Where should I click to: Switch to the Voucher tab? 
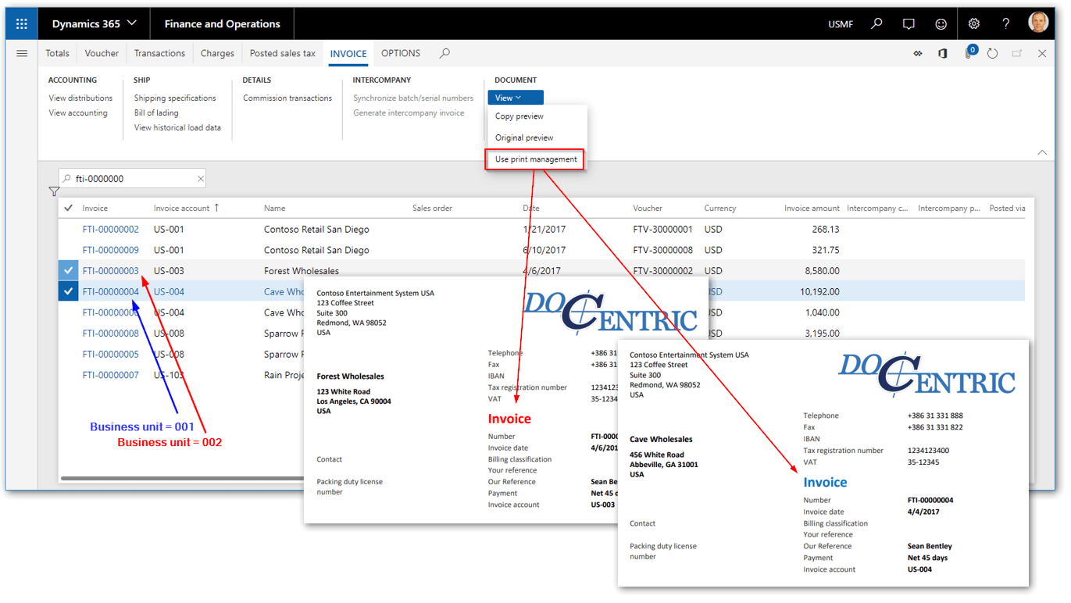point(102,53)
